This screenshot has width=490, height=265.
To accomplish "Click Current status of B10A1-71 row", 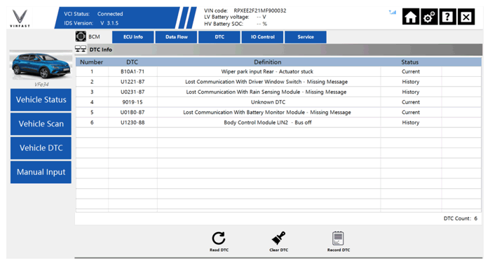I will pos(411,71).
